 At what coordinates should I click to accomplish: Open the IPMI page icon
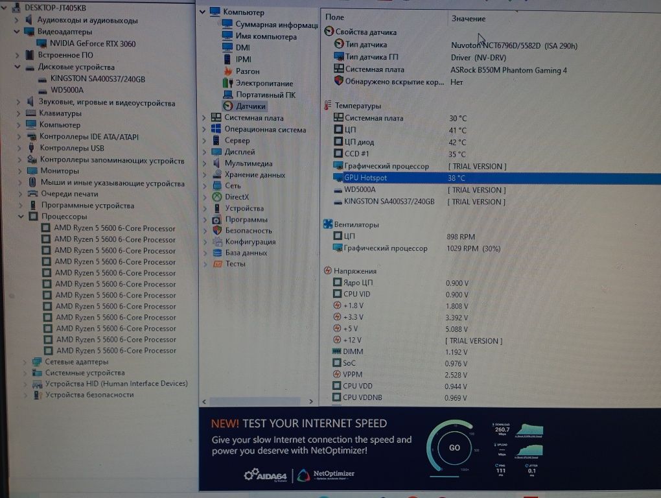pos(227,59)
